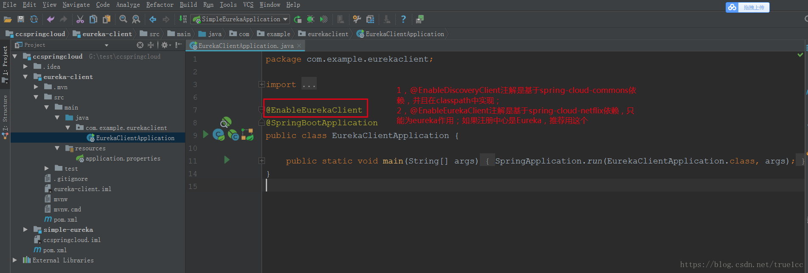
Task: Click the Cut scissors icon
Action: point(80,19)
